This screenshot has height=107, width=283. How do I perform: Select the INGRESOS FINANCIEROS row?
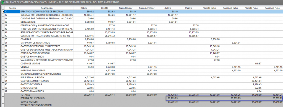[x=143, y=71]
